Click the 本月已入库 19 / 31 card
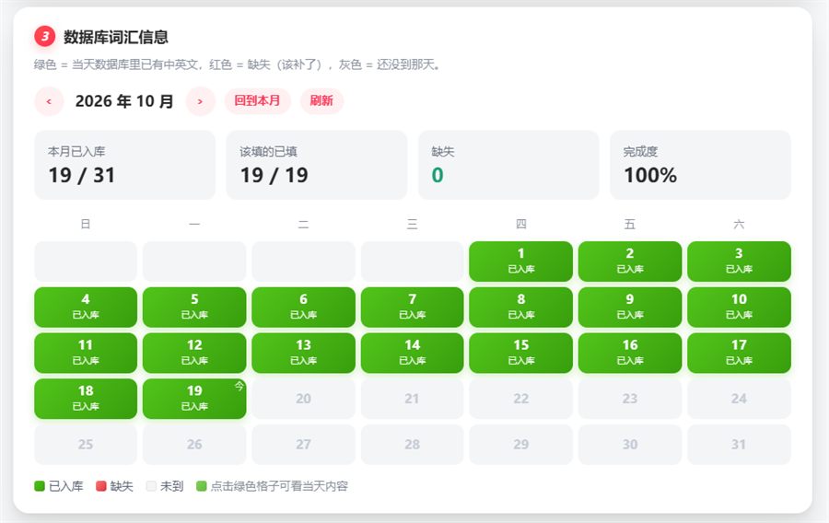Screen dimensions: 829x523 point(124,166)
